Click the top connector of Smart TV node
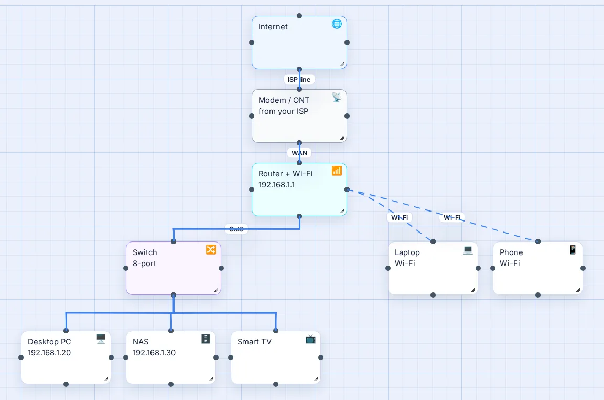This screenshot has width=604, height=400. (275, 331)
